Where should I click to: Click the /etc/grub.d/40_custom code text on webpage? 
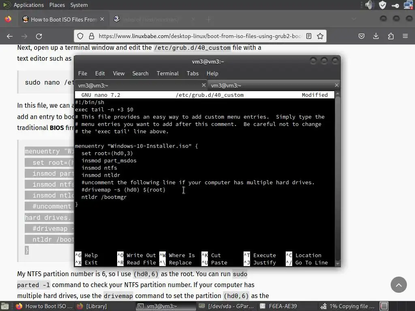193,48
